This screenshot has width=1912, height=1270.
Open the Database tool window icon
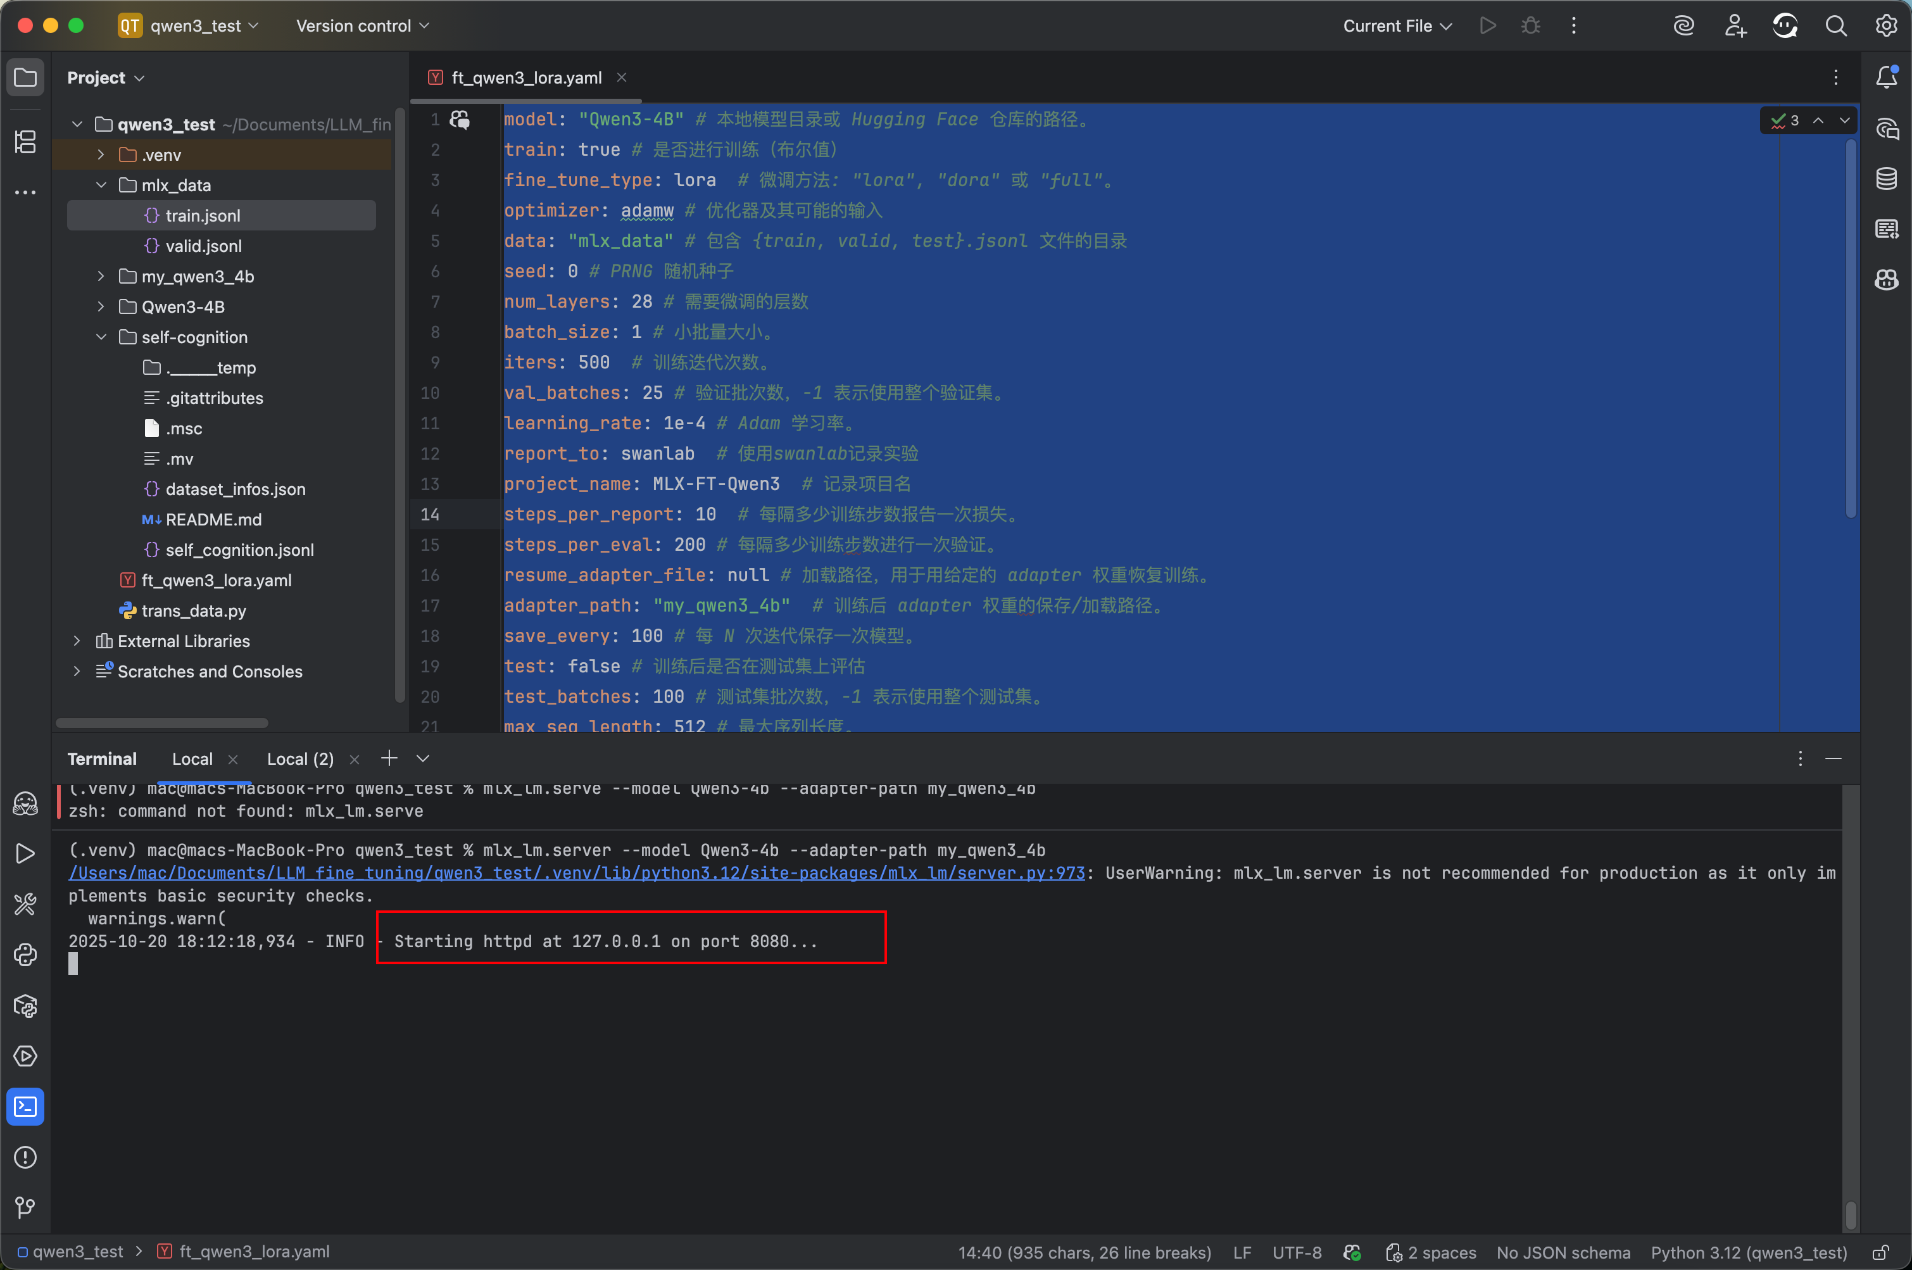coord(1886,178)
